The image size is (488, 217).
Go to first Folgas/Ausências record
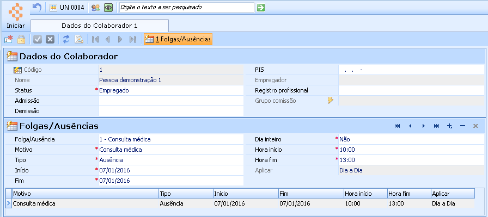(397, 126)
